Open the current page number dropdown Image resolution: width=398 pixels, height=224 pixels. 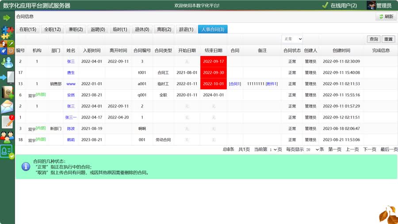coord(273,150)
